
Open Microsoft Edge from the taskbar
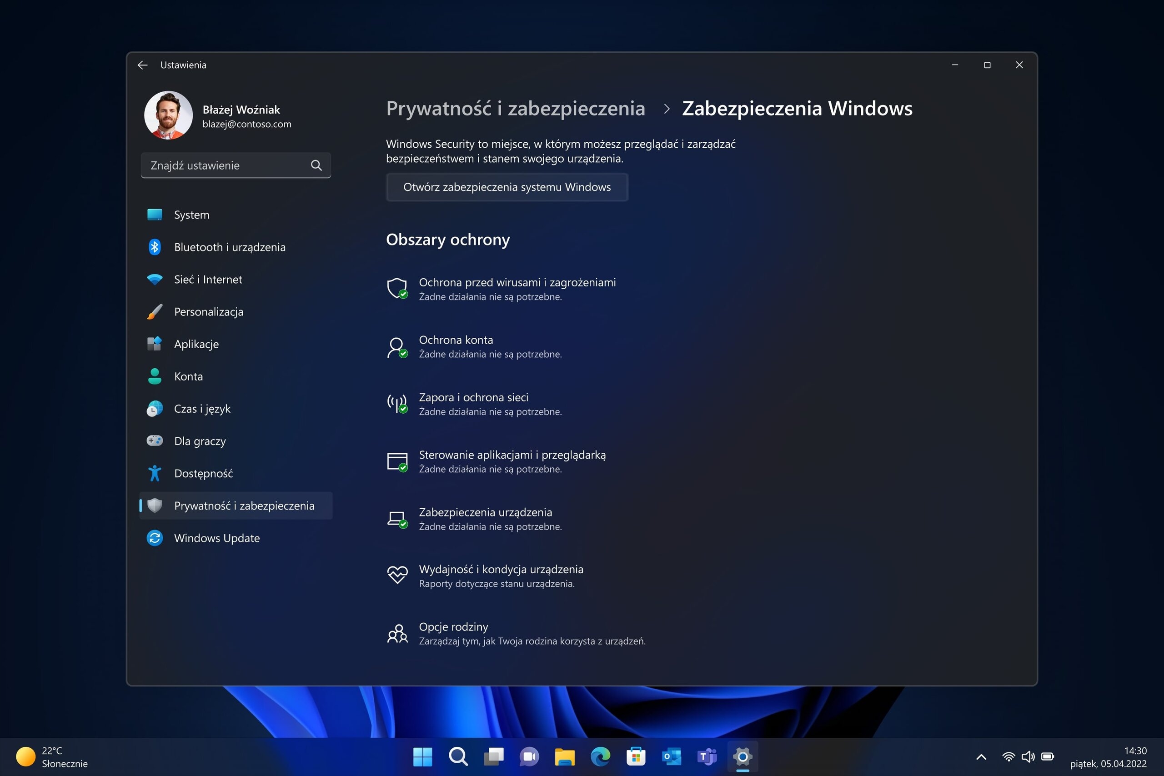click(x=600, y=756)
